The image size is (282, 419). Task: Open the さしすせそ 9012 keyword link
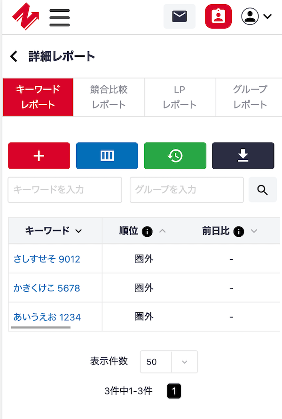pyautogui.click(x=47, y=259)
